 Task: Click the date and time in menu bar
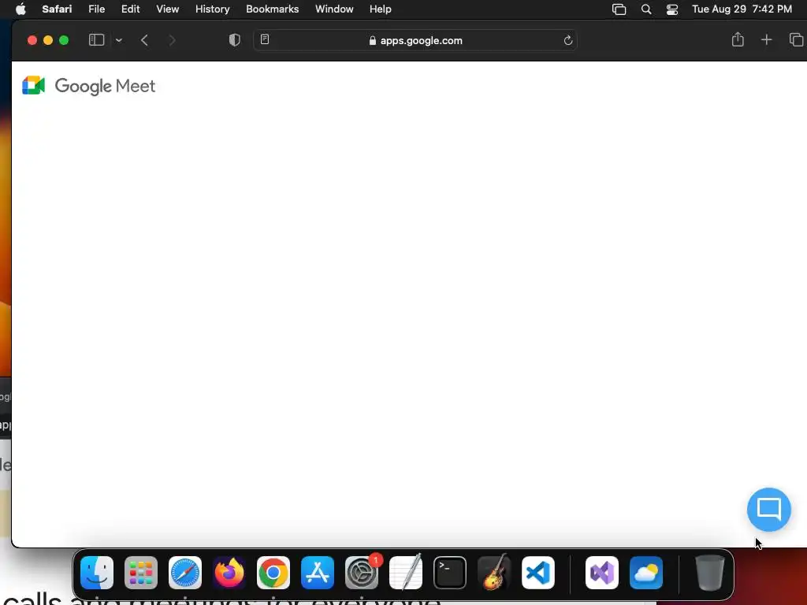coord(741,9)
